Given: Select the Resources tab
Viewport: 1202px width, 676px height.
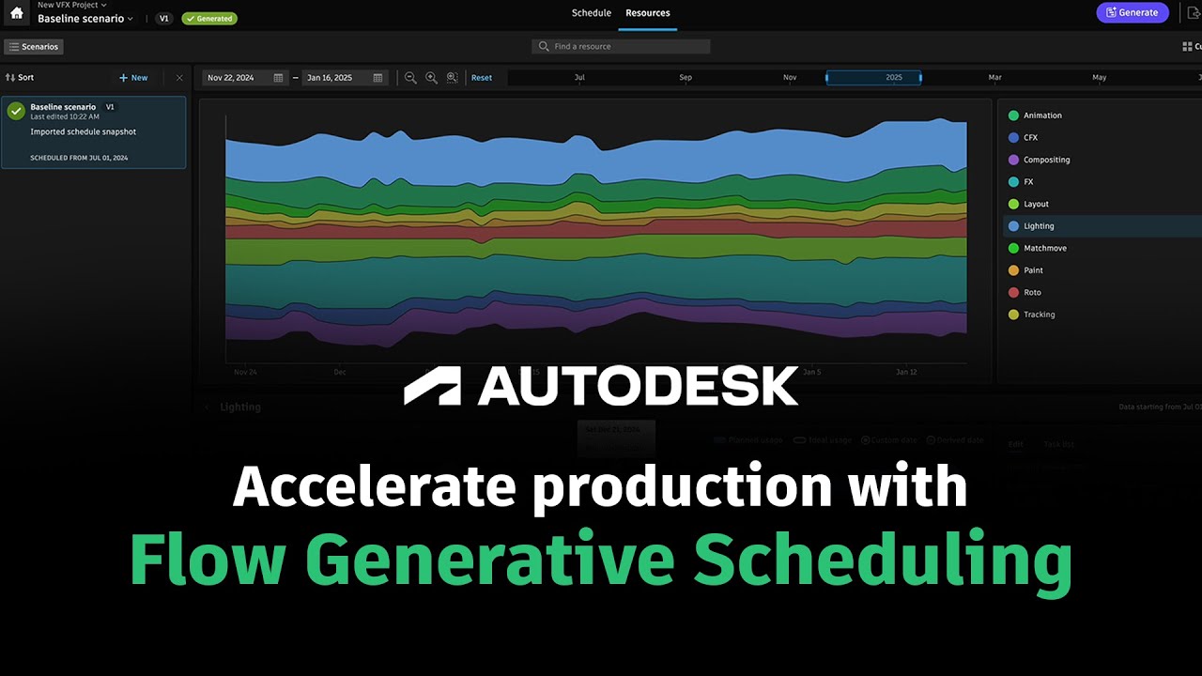Looking at the screenshot, I should pyautogui.click(x=647, y=13).
